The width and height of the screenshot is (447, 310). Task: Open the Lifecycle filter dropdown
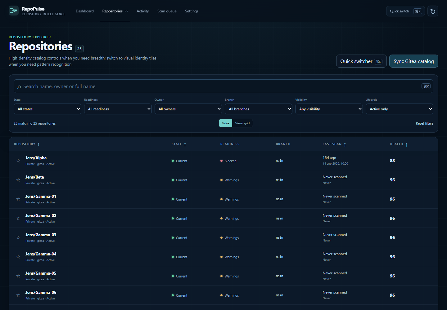click(x=400, y=109)
